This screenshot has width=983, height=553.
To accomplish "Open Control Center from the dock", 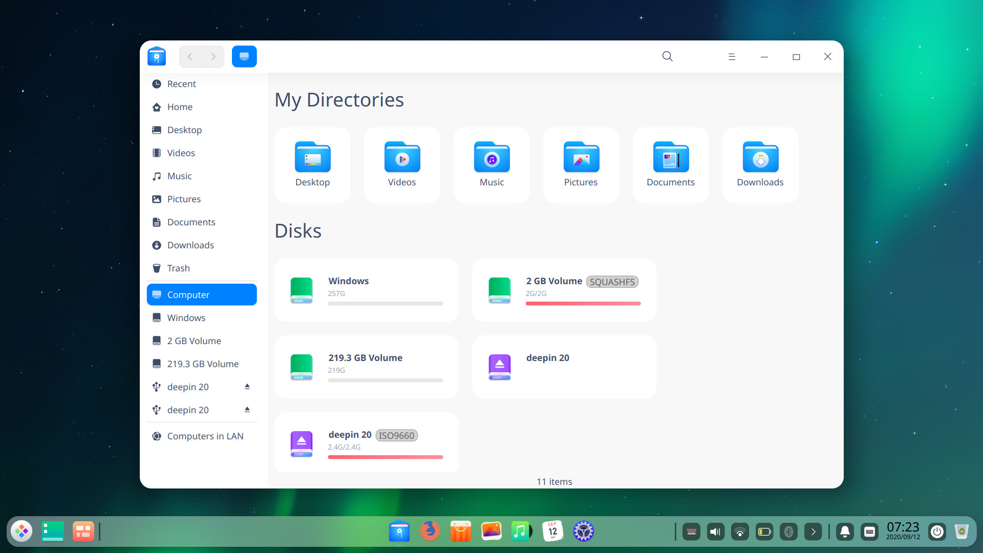I will click(583, 531).
